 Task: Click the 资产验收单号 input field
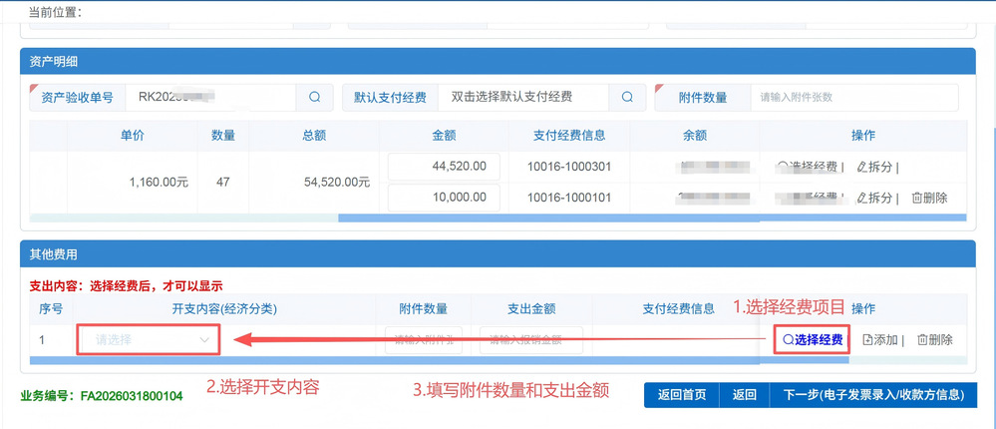(x=209, y=98)
